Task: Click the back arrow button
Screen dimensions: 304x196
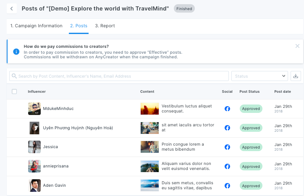Action: click(x=12, y=8)
